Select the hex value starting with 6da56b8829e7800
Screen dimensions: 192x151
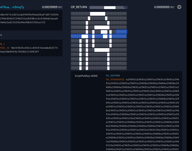pos(19,52)
